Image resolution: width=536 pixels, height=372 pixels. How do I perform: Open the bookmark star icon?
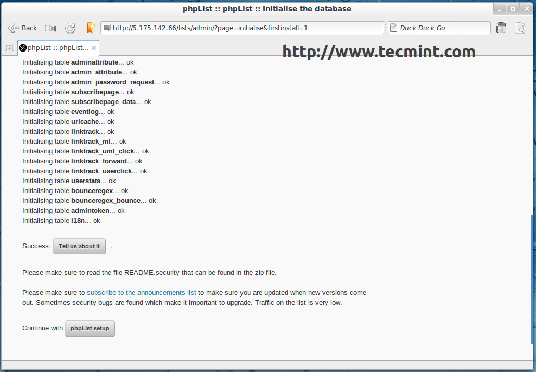[91, 28]
